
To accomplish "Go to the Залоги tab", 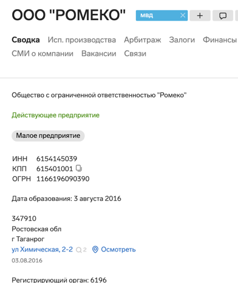I will click(182, 40).
